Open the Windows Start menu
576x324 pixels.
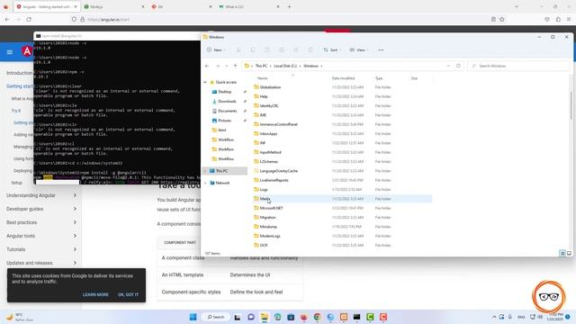(193, 317)
